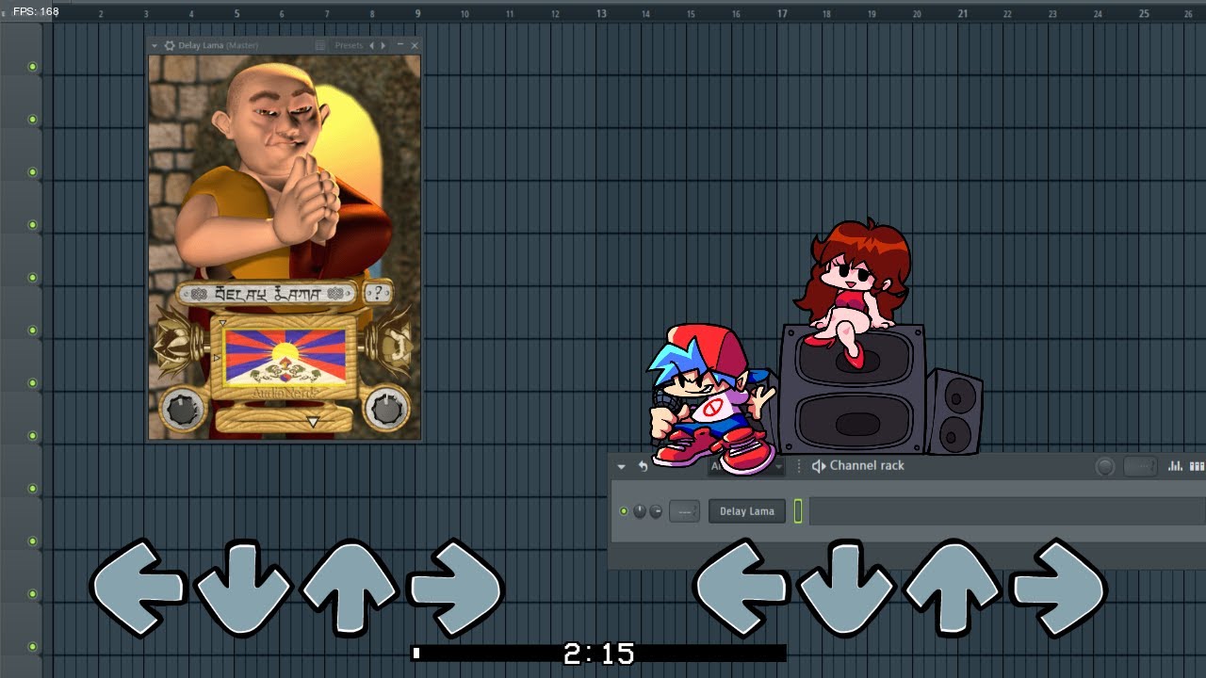The height and width of the screenshot is (678, 1206).
Task: Open the mixer track selector for Delay Lama channel
Action: click(684, 511)
